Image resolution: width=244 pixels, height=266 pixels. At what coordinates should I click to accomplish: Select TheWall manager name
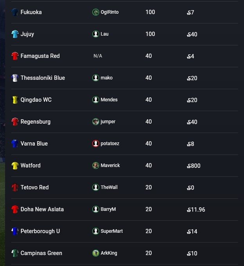109,187
